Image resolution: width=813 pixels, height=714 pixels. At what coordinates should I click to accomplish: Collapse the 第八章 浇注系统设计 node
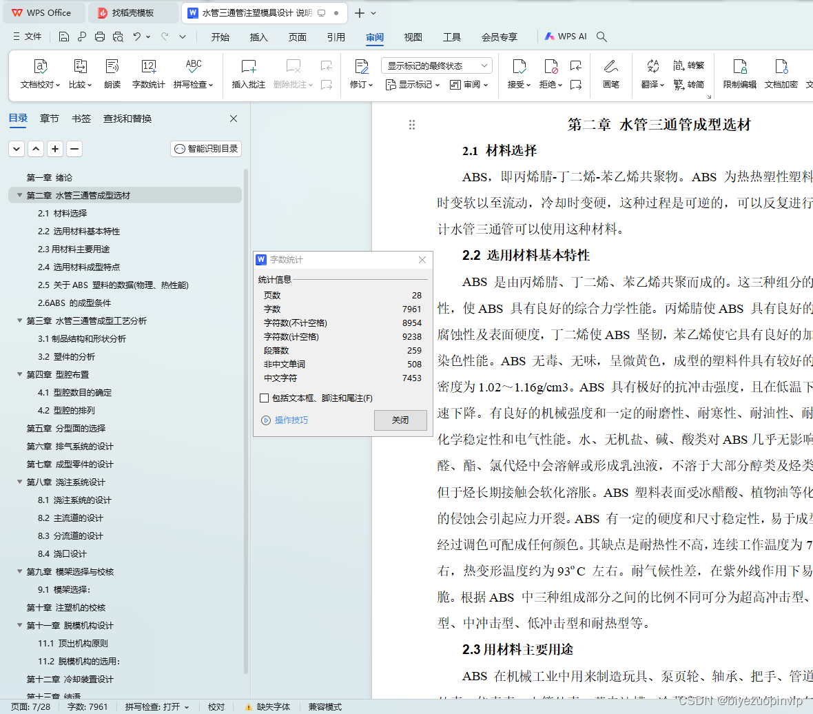[20, 482]
